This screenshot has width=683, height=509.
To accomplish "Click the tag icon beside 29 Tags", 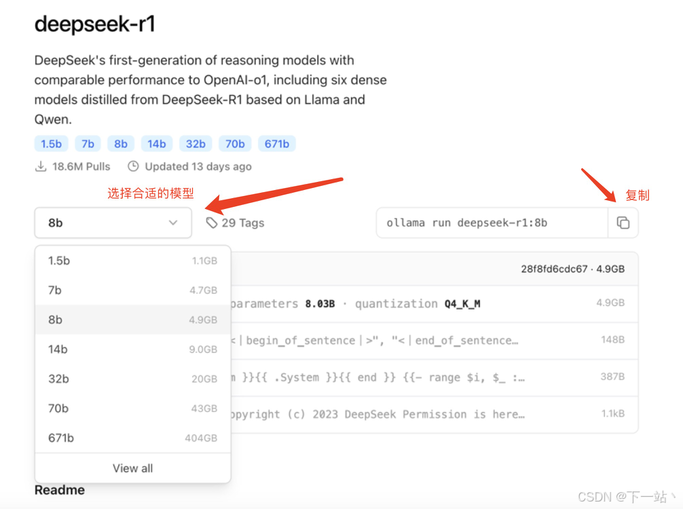I will click(x=212, y=223).
